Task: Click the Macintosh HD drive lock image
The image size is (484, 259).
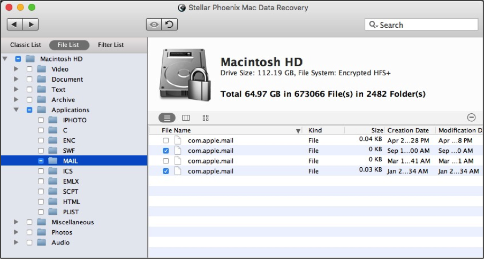Action: [185, 75]
